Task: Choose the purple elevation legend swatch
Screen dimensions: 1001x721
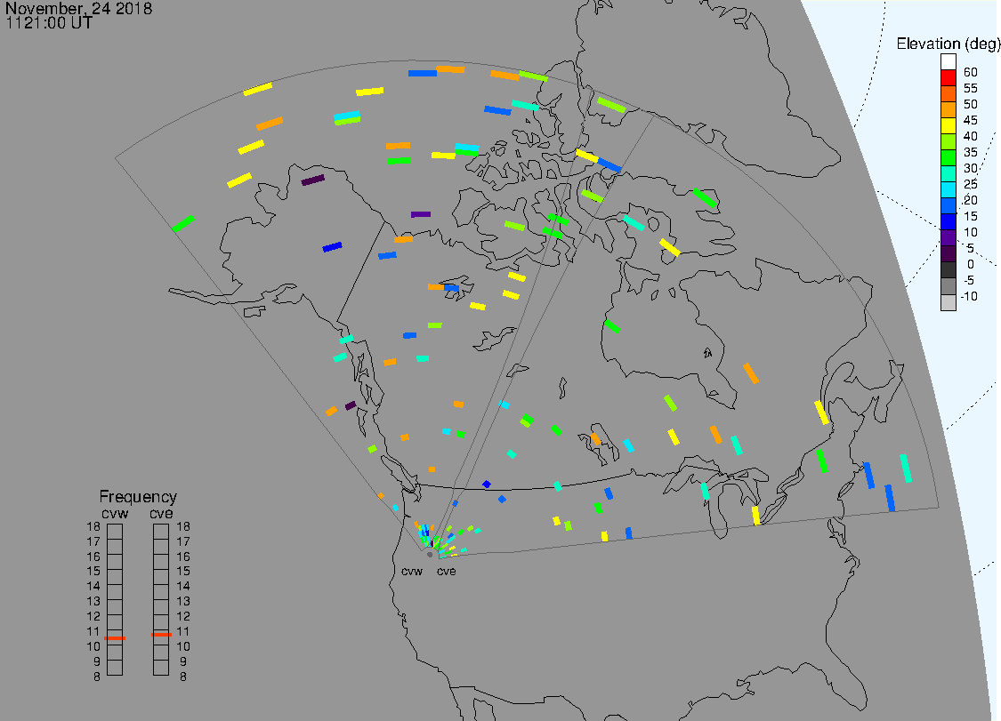Action: [948, 237]
